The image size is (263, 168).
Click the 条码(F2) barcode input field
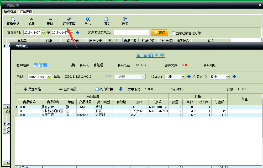tap(204, 89)
